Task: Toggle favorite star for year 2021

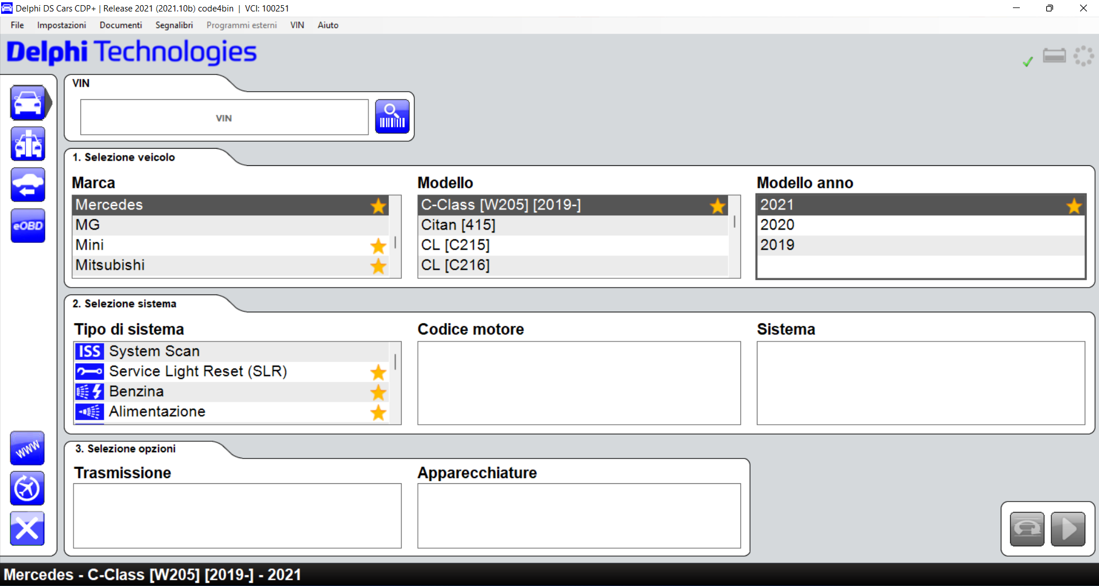Action: tap(1074, 206)
